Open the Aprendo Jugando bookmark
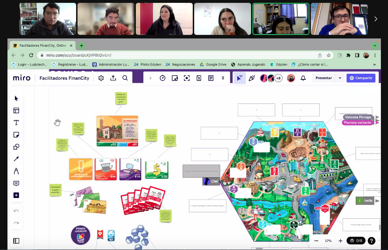 coord(248,64)
